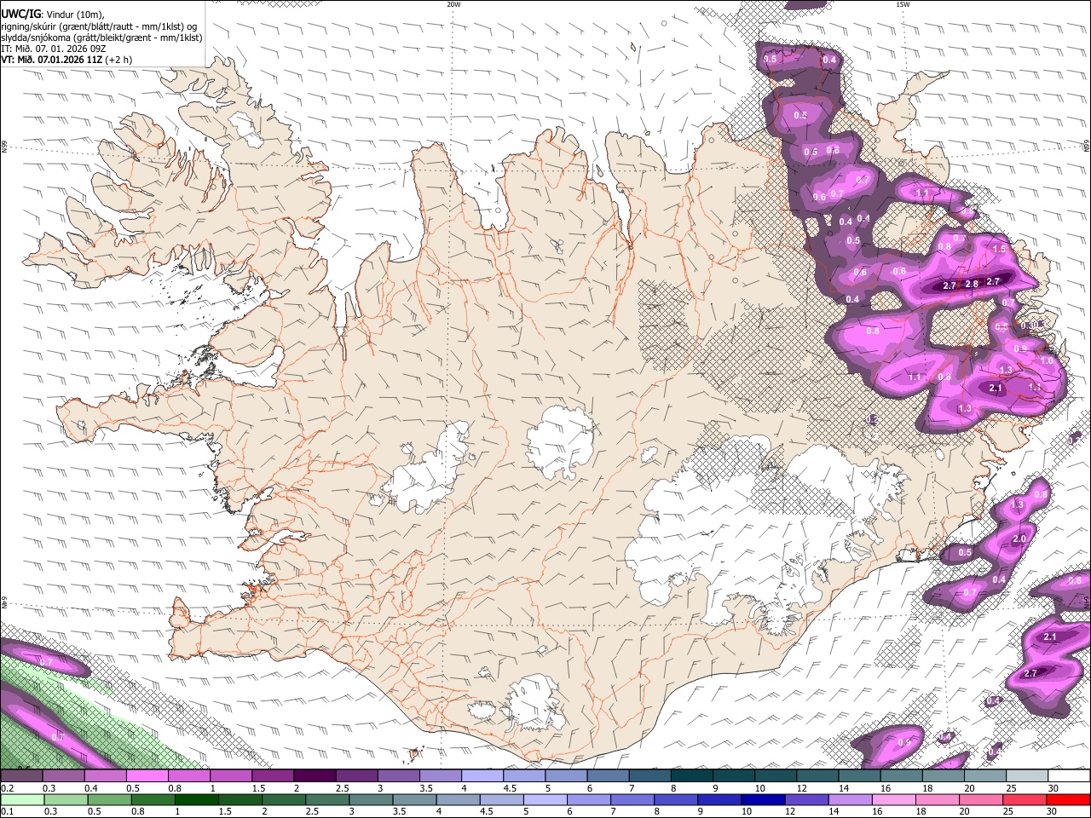Screen dimensions: 1091x818
Task: Click the 2.0 precipitation value offshore southeast
Action: (1019, 539)
